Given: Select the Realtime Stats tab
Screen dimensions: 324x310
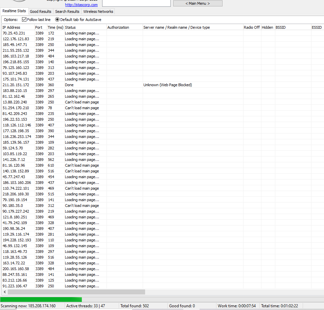Looking at the screenshot, I should pos(14,11).
